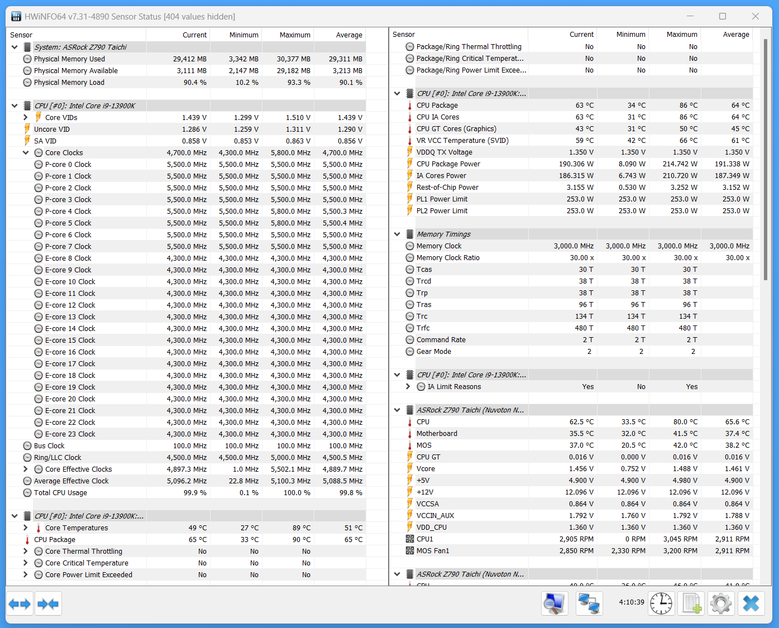This screenshot has width=779, height=628.
Task: Select Package/Ring Thermal Throttling row
Action: click(571, 47)
